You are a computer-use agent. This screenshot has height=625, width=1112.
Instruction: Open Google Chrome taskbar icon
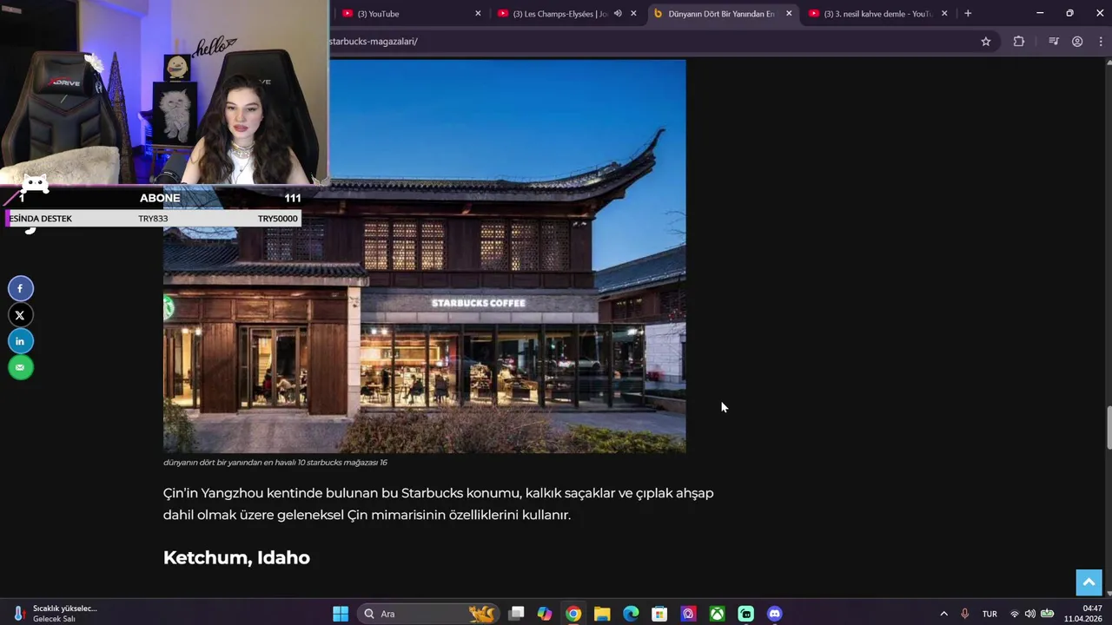coord(573,614)
